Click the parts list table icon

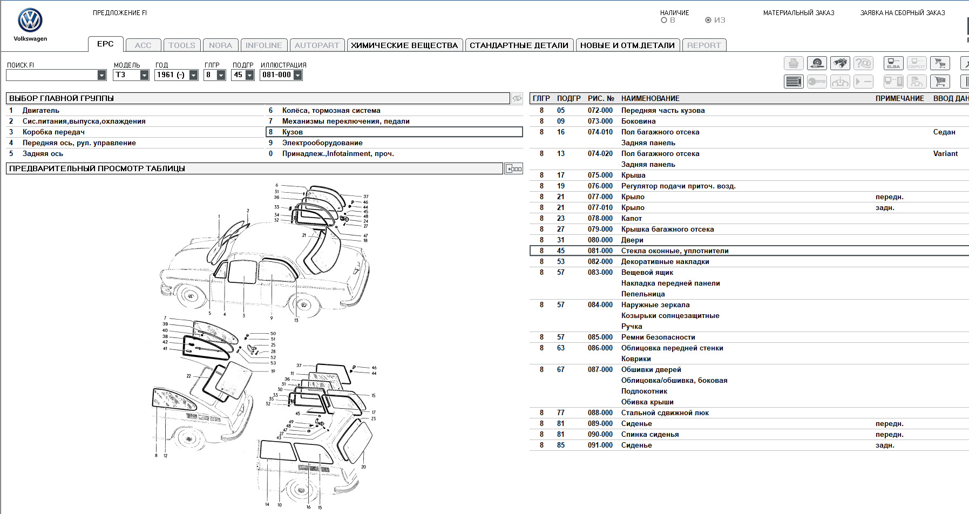(794, 82)
